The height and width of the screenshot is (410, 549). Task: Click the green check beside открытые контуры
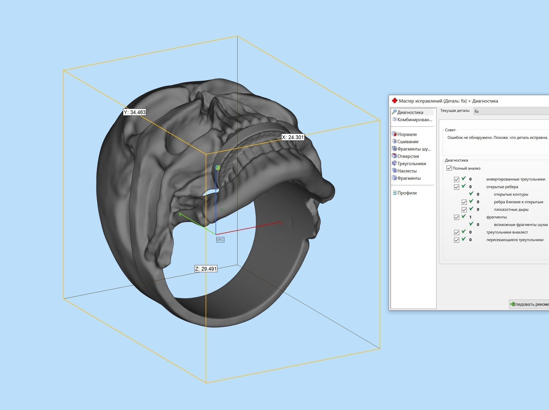(x=471, y=194)
